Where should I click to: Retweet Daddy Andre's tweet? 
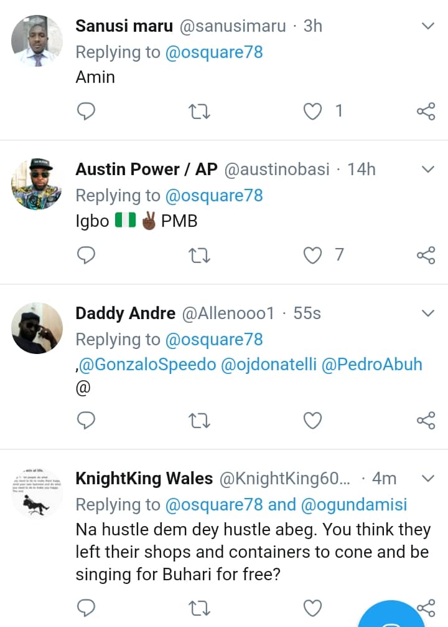click(x=199, y=421)
